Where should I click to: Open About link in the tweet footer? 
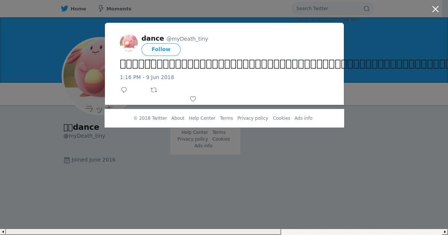click(178, 118)
